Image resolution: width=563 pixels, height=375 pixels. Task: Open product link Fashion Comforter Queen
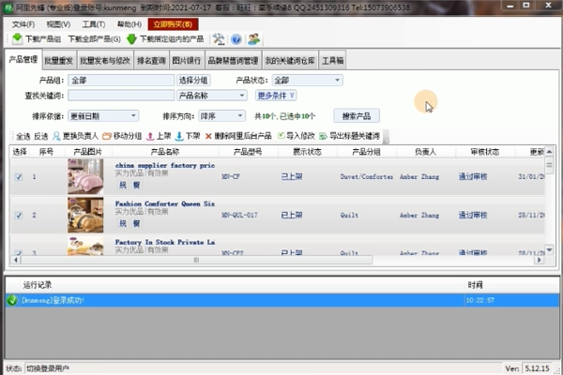point(165,203)
